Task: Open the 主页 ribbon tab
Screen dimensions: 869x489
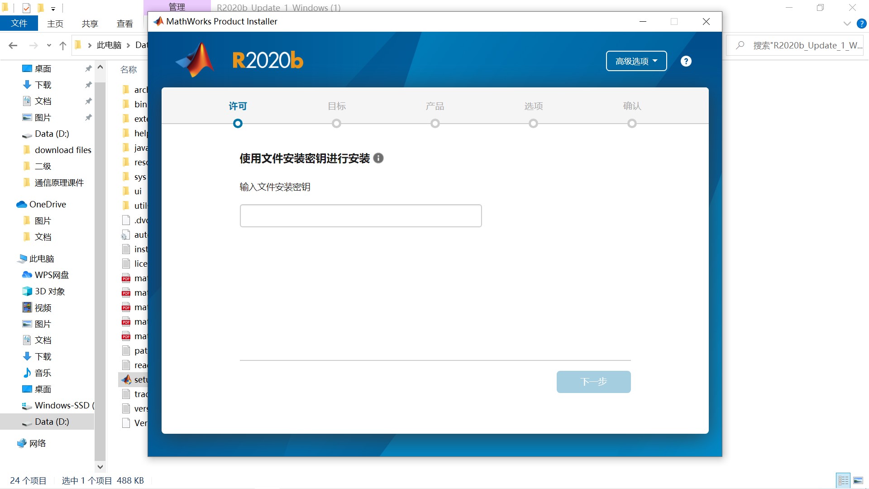Action: click(x=55, y=24)
